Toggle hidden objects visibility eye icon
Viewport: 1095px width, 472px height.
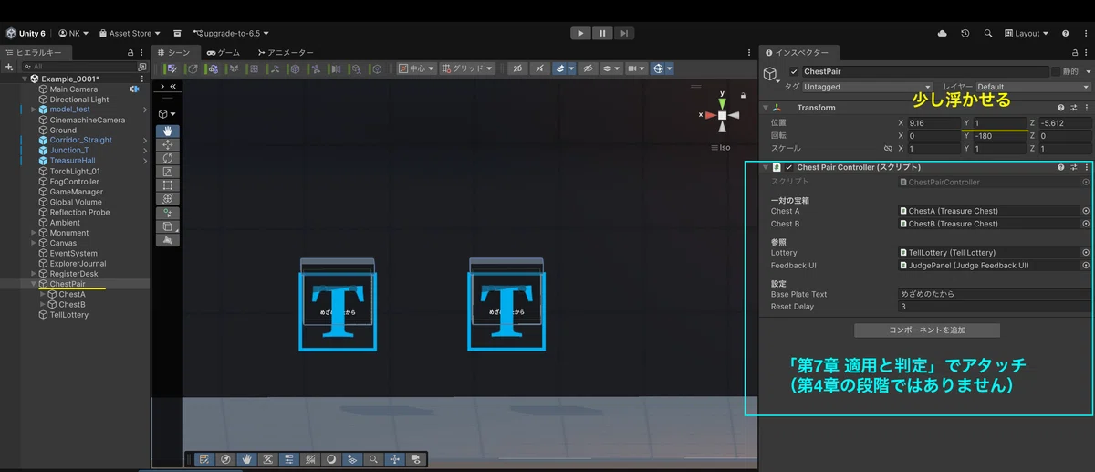pyautogui.click(x=589, y=68)
